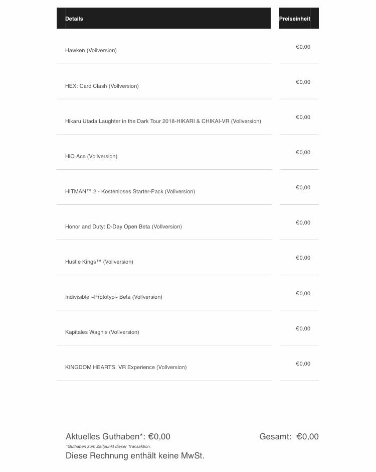Select Indivisible Prototyp Beta item

point(114,297)
